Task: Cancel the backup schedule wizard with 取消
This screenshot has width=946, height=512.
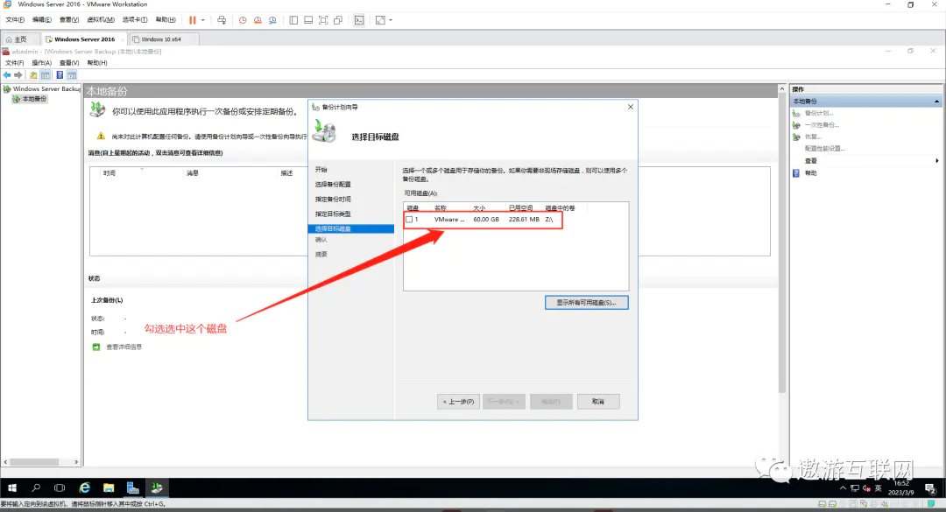Action: [598, 402]
